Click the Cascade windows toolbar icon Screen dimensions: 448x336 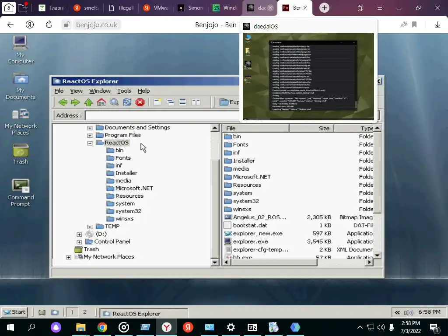coord(170,102)
